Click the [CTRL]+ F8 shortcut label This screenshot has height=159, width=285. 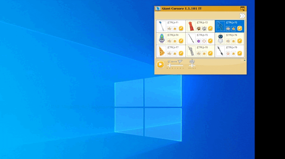pyautogui.click(x=202, y=48)
